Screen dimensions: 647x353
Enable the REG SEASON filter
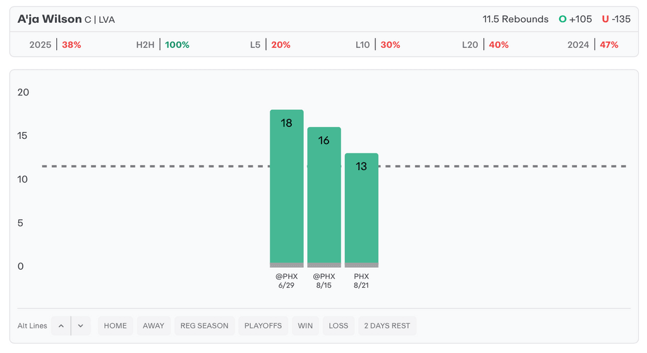click(204, 326)
